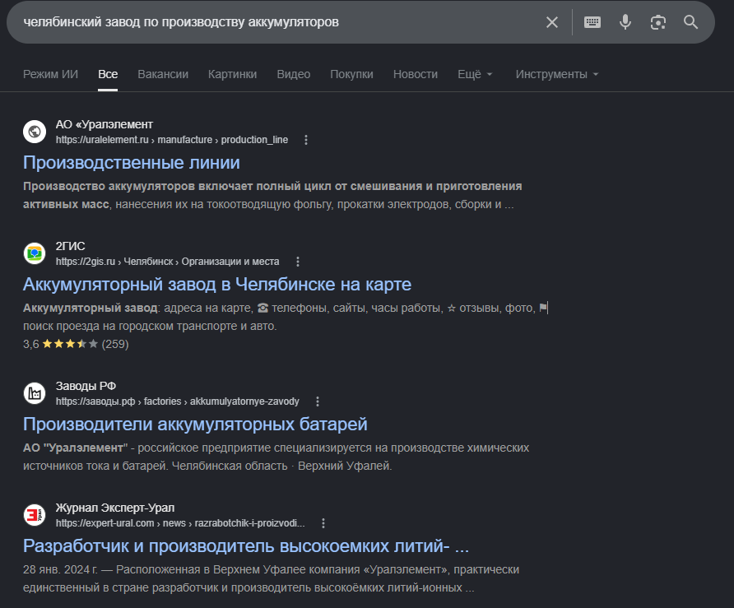Open Аккумуляторный завод в Челябинске на карте

coord(217,284)
